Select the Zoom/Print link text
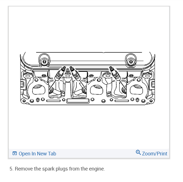183x182 pixels. 154,153
